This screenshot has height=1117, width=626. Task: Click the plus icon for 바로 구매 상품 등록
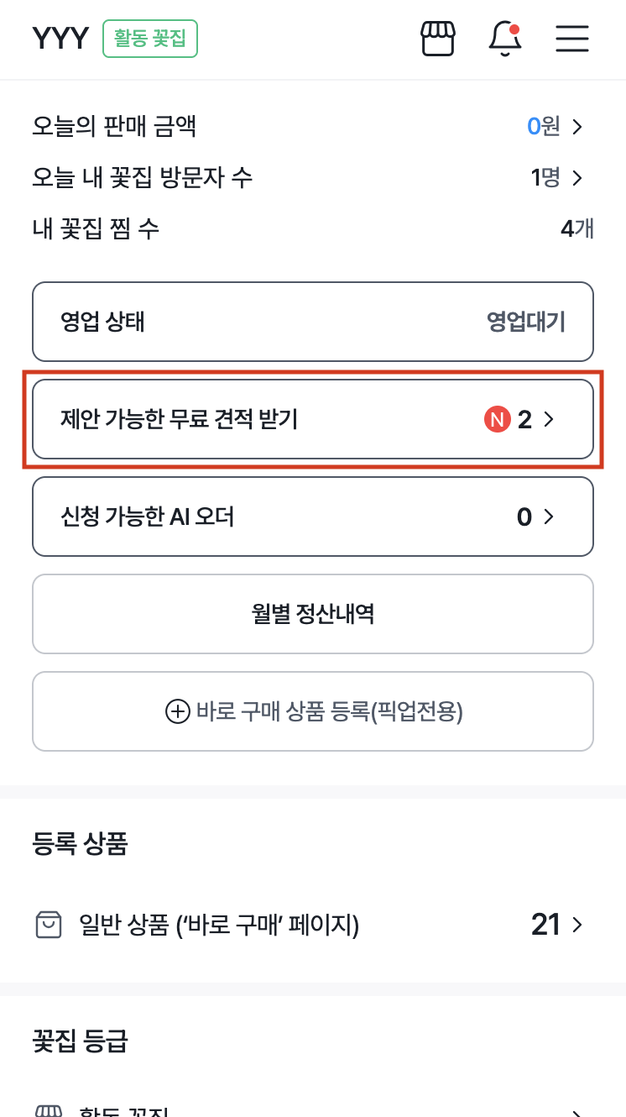[176, 711]
